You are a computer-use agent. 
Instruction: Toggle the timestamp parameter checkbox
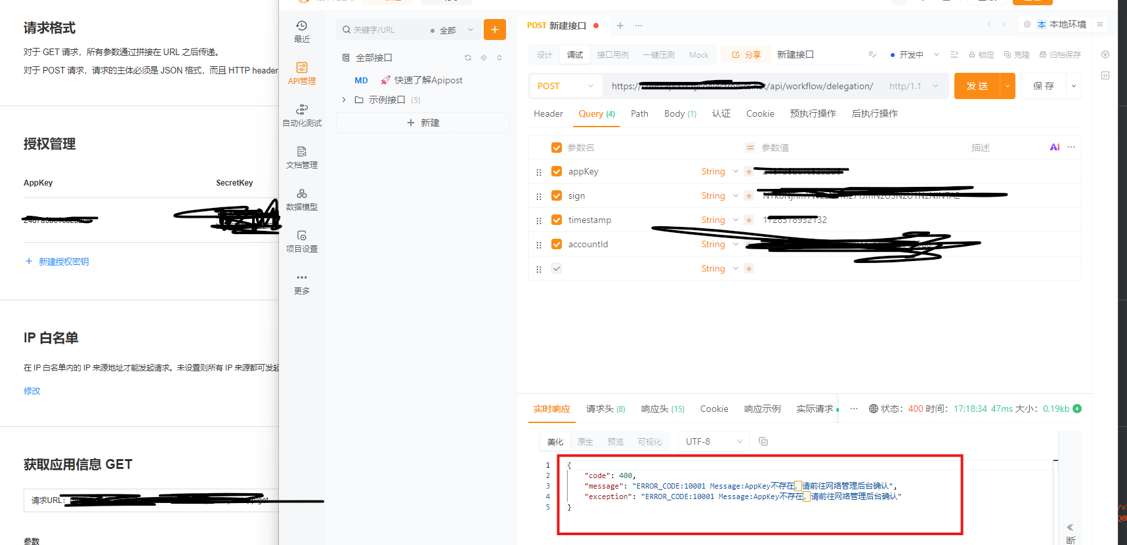(x=557, y=220)
